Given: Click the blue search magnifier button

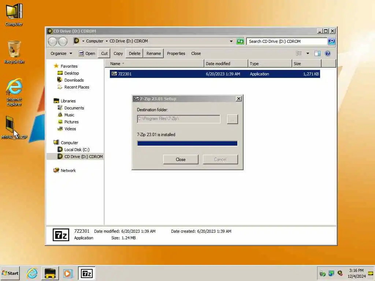Looking at the screenshot, I should coord(331,41).
